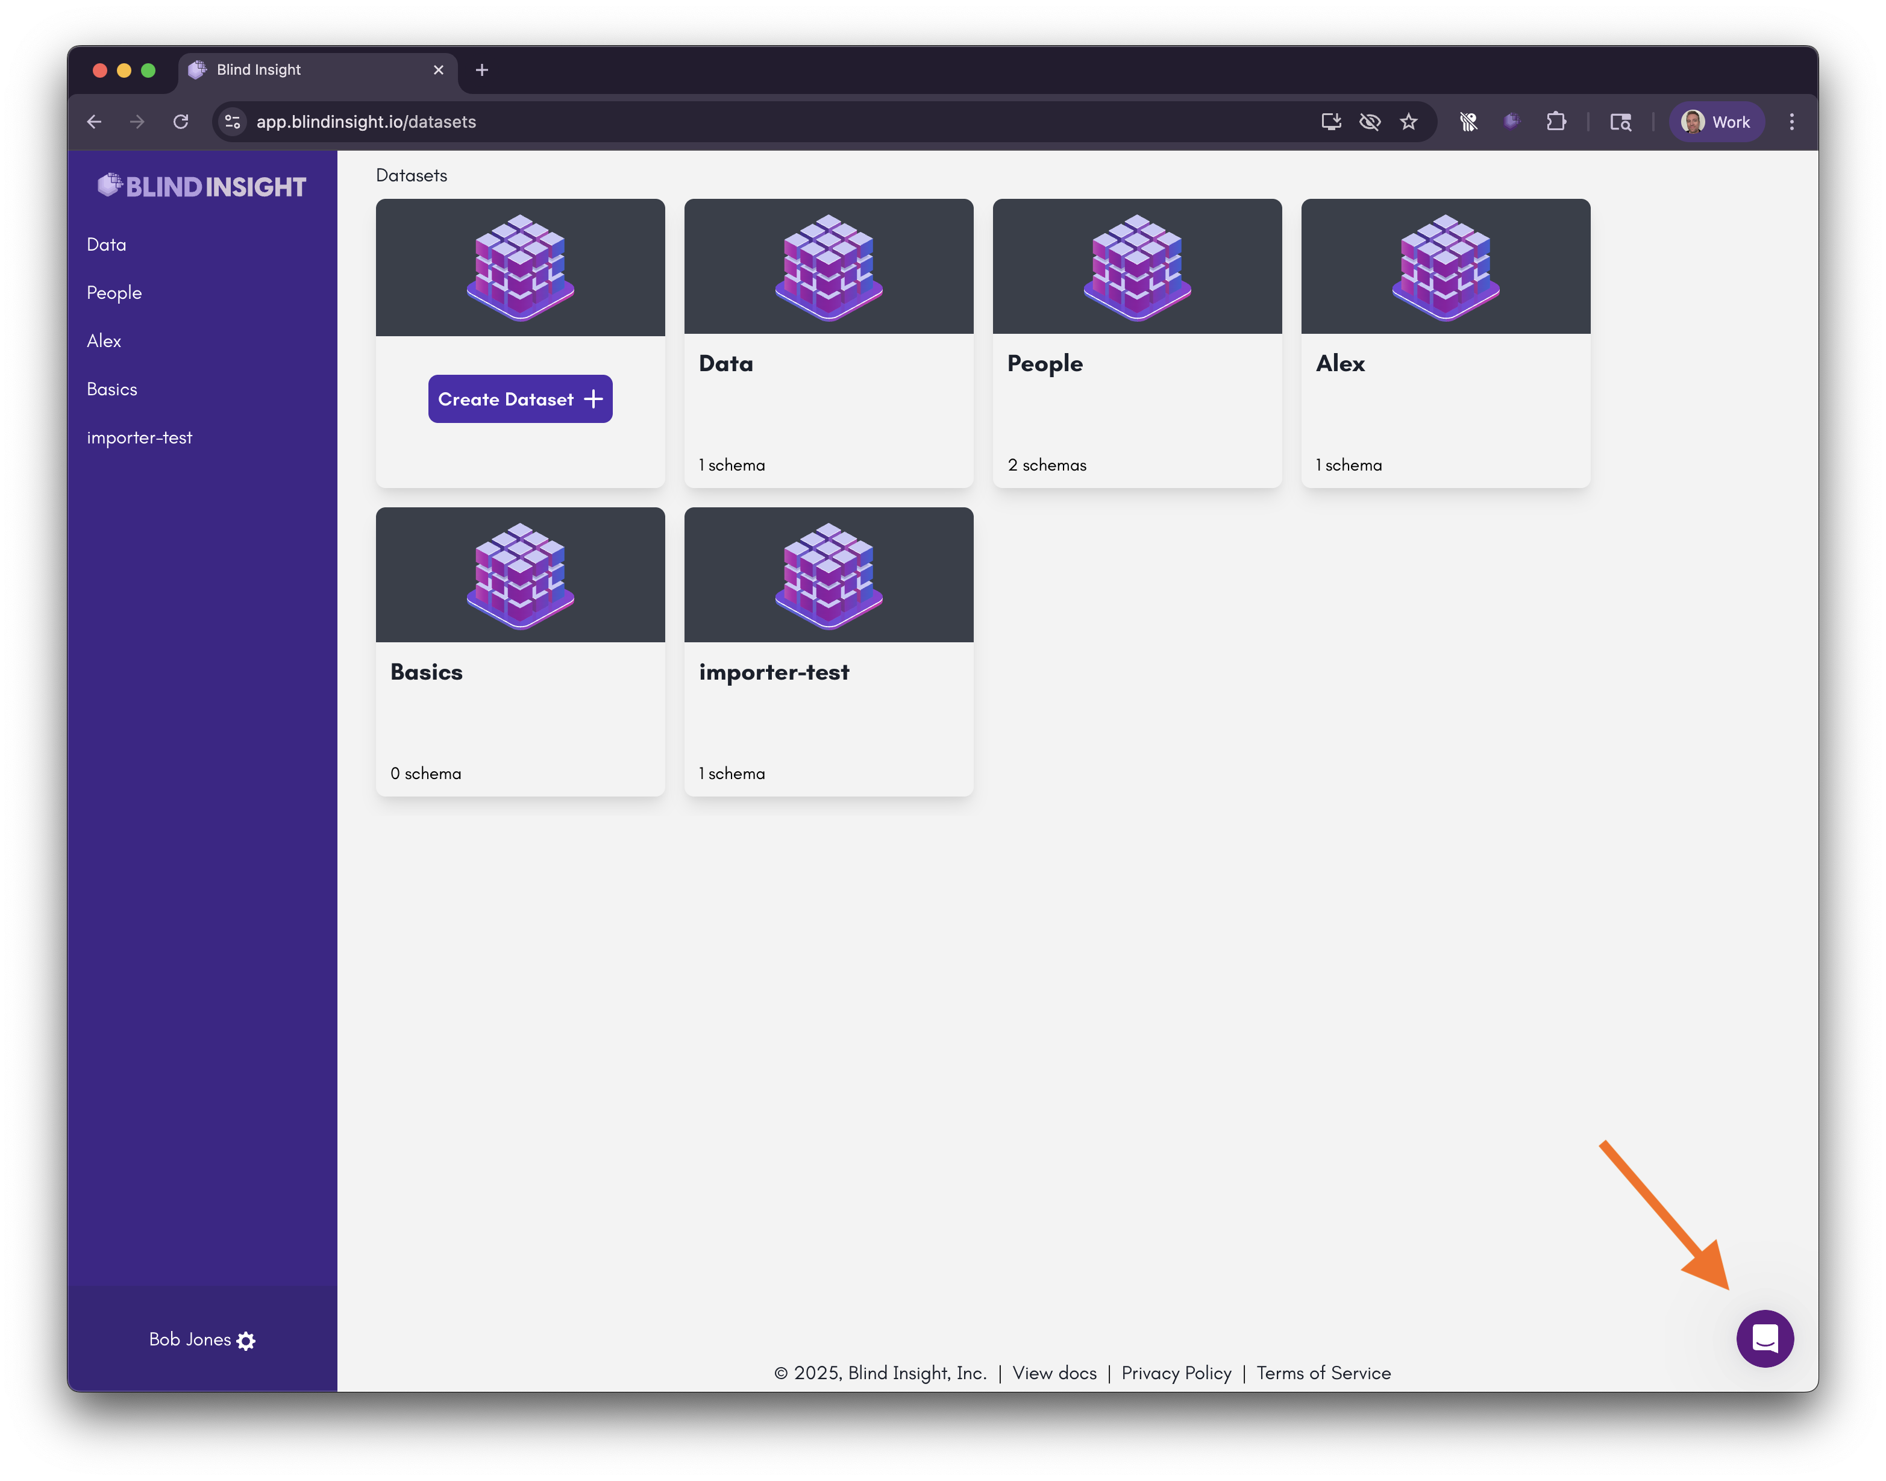Viewport: 1886px width, 1481px height.
Task: Click the cube image on the People card
Action: (x=1137, y=267)
